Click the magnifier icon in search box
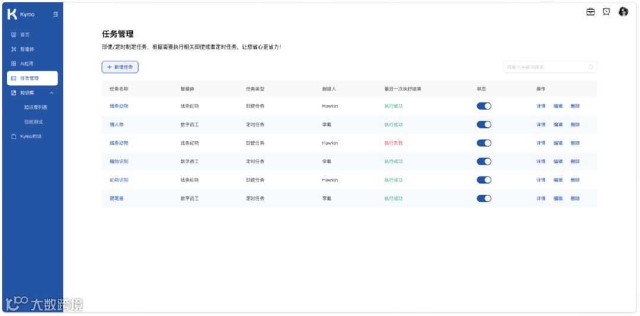The height and width of the screenshot is (316, 640). (x=591, y=67)
